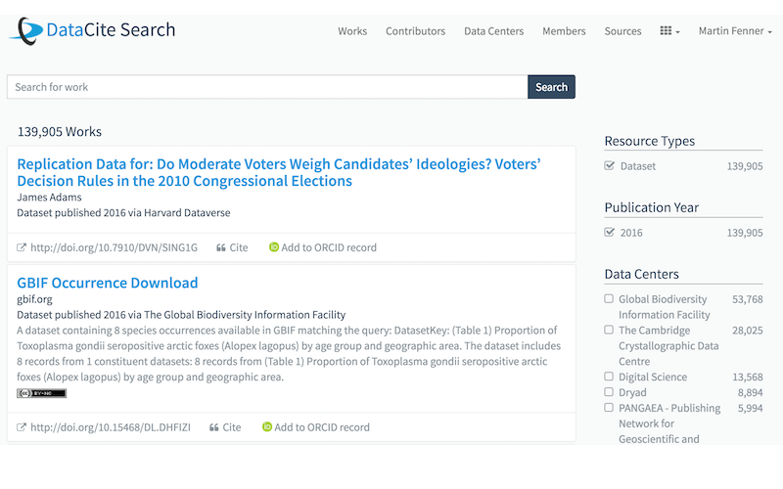783x489 pixels.
Task: Click the quote icon beside first Cite
Action: [x=221, y=247]
